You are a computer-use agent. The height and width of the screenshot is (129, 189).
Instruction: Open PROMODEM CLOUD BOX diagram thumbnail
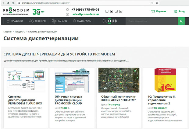[26, 80]
